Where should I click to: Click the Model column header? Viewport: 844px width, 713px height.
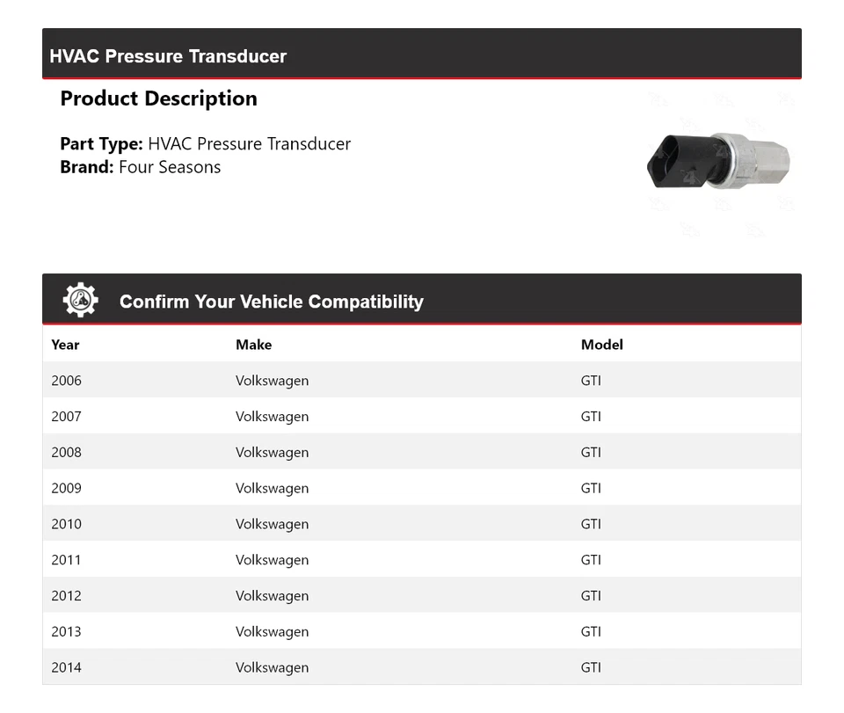(x=601, y=345)
